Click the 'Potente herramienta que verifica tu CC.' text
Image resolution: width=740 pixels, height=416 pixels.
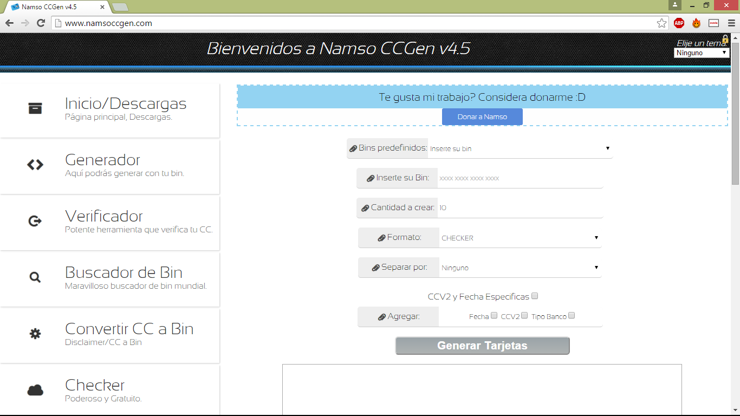(x=139, y=230)
